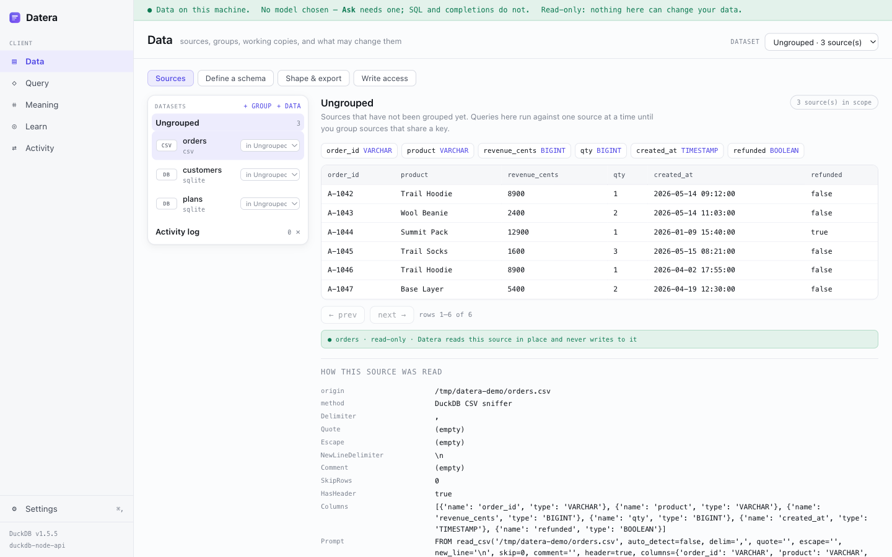Click the next page button
This screenshot has height=557, width=892.
coord(392,315)
